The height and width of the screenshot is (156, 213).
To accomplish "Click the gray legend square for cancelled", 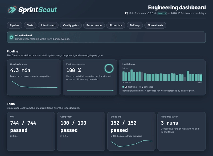I will point(140,87).
